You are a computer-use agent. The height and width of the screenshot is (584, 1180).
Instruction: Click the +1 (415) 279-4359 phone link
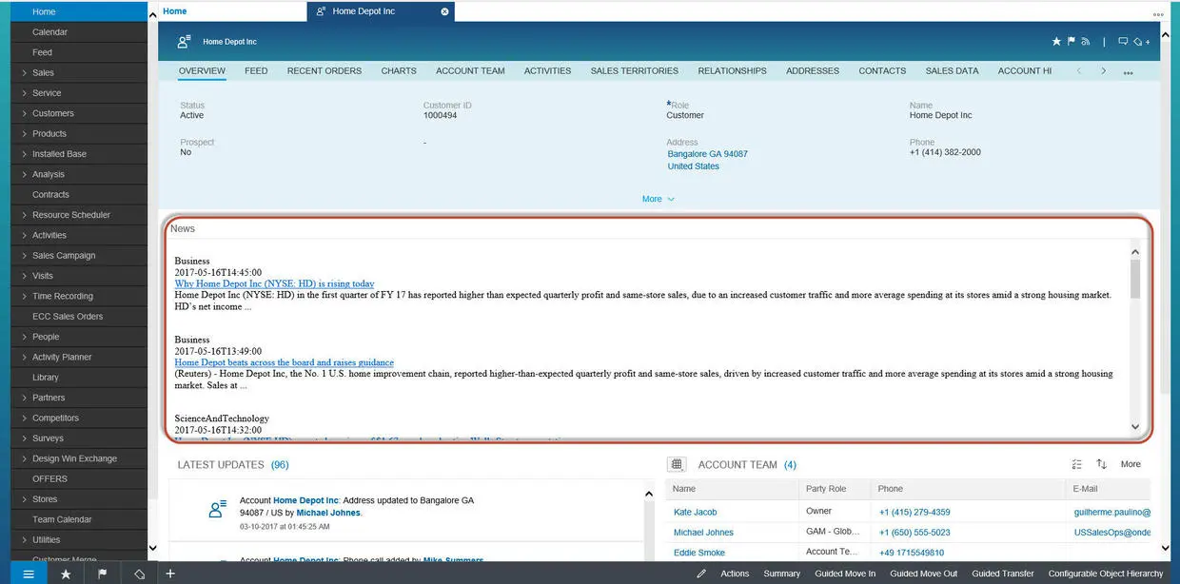point(914,512)
